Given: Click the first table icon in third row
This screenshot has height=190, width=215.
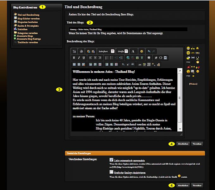Looking at the screenshot, I should click(74, 64).
